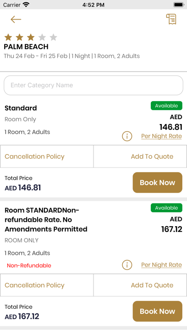View Cancellation Policy for Standard room
This screenshot has height=332, width=187.
(x=47, y=156)
